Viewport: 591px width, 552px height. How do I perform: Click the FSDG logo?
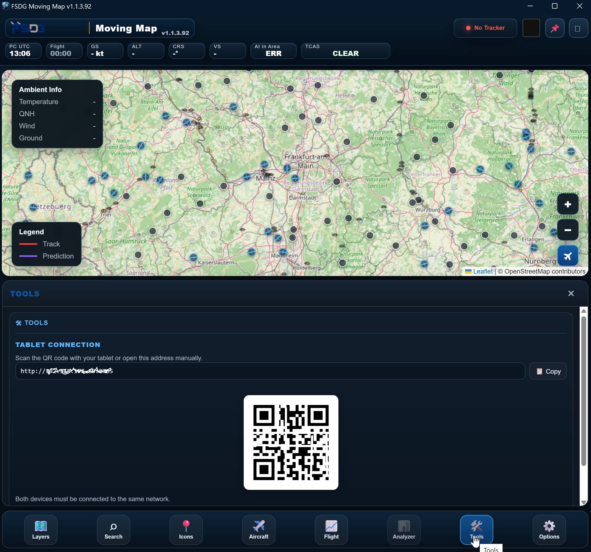tap(28, 28)
